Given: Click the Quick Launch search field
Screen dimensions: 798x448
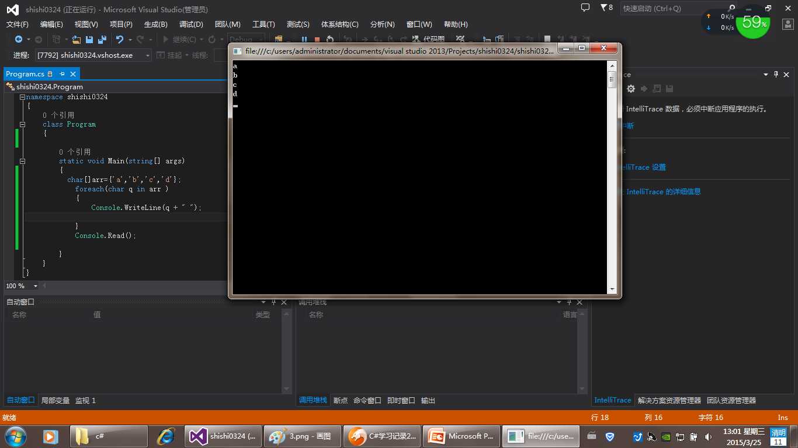Looking at the screenshot, I should 673,8.
